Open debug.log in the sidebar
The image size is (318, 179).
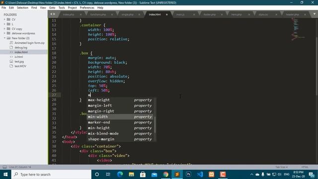pos(21,48)
